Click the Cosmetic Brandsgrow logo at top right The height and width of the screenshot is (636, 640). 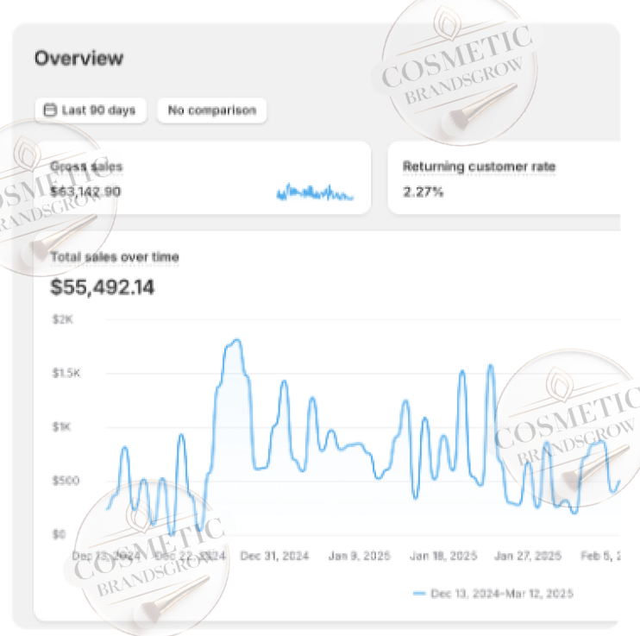(x=458, y=71)
